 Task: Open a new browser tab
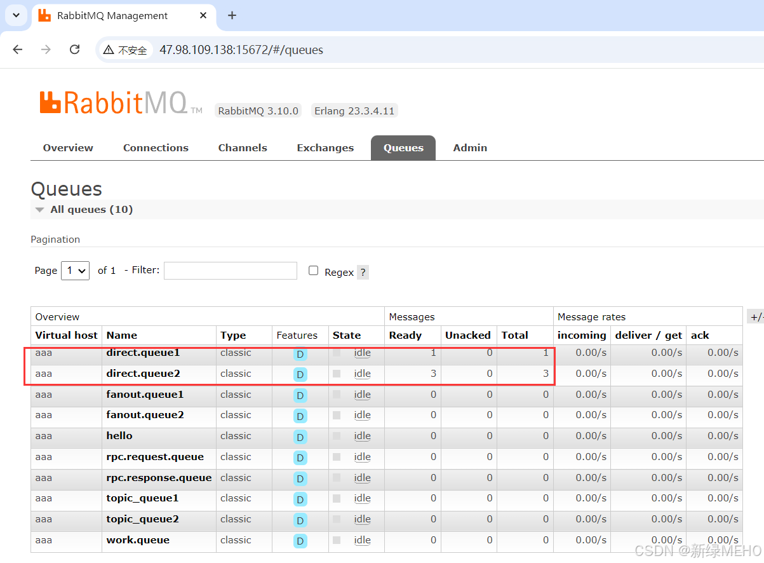(232, 15)
